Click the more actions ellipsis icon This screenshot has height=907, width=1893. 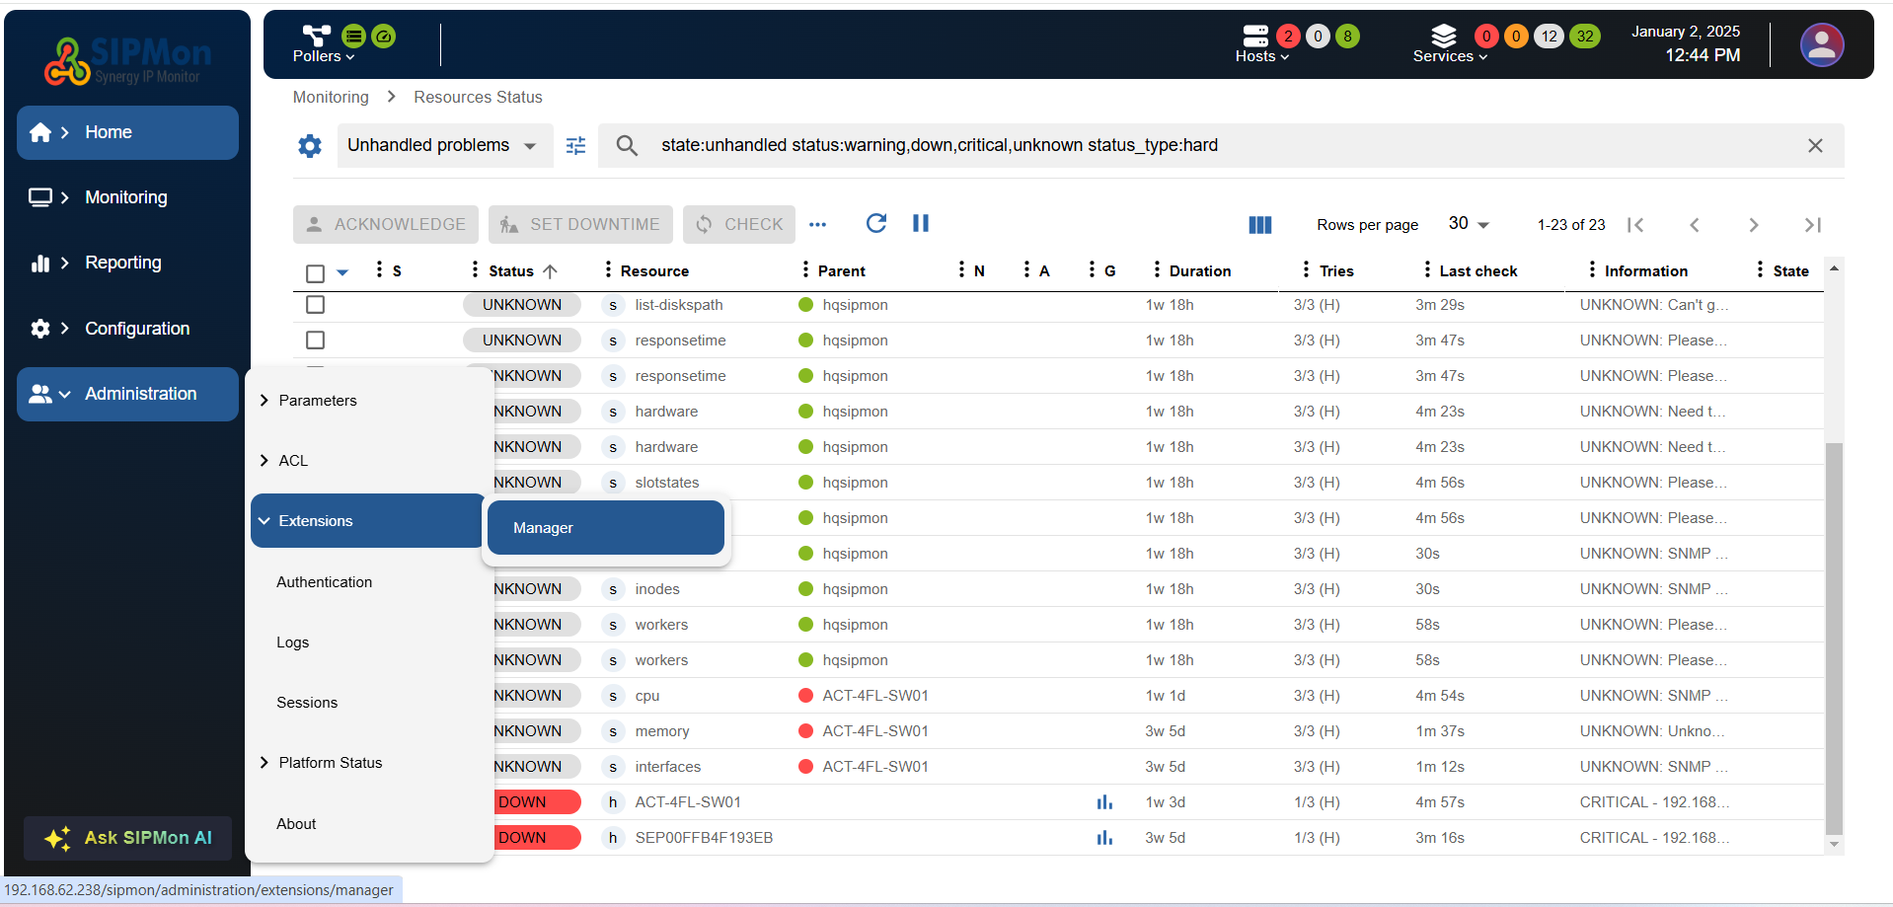click(x=817, y=224)
